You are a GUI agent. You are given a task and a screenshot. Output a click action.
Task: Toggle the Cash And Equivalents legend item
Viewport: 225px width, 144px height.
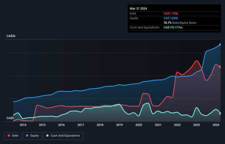point(63,136)
